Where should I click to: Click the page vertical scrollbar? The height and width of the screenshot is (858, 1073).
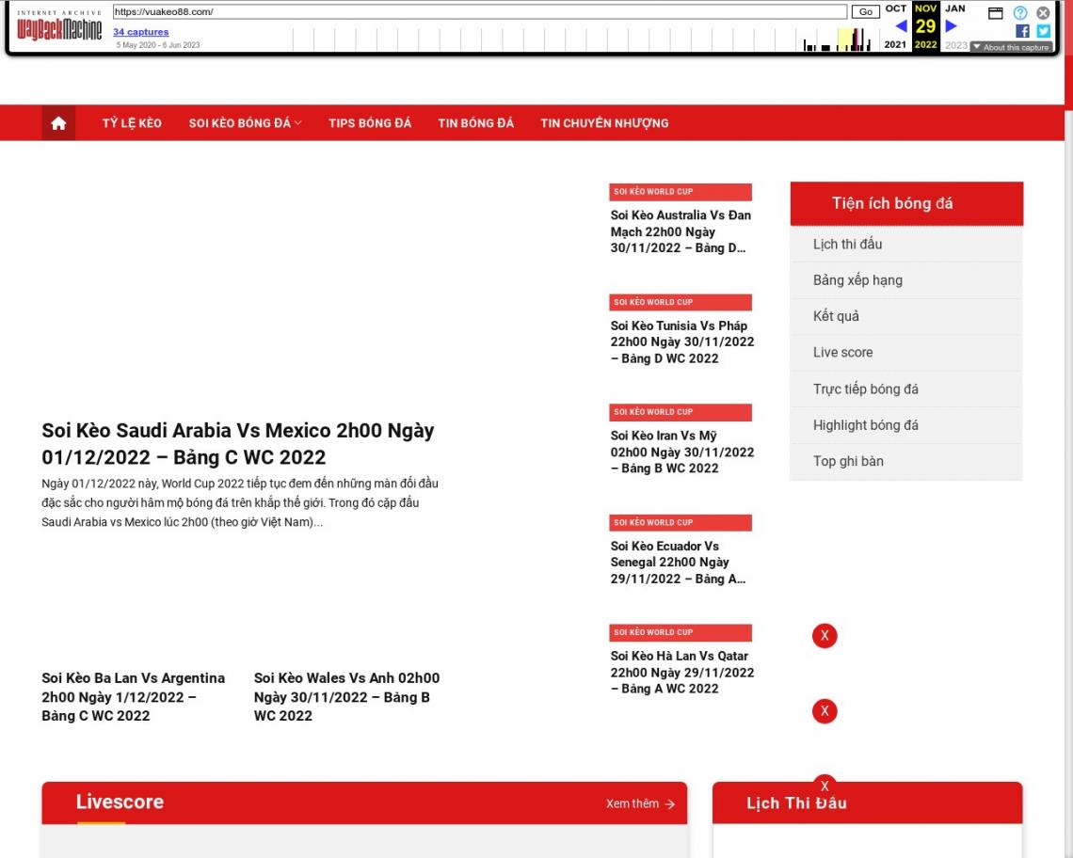1068,429
